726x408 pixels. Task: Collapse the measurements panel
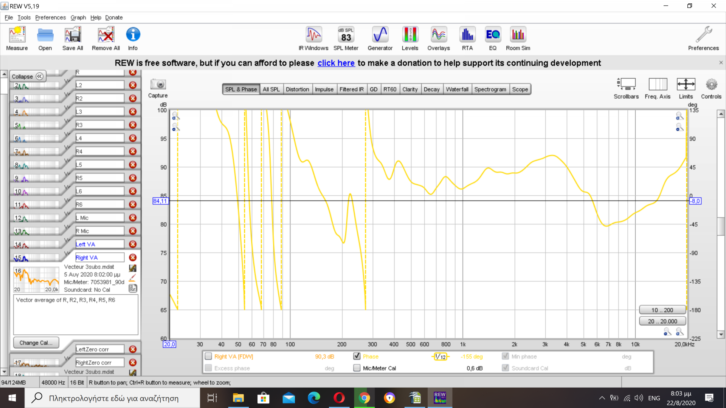pos(27,76)
